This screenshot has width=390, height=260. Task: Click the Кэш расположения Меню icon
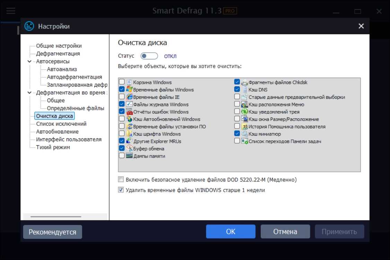pos(244,104)
